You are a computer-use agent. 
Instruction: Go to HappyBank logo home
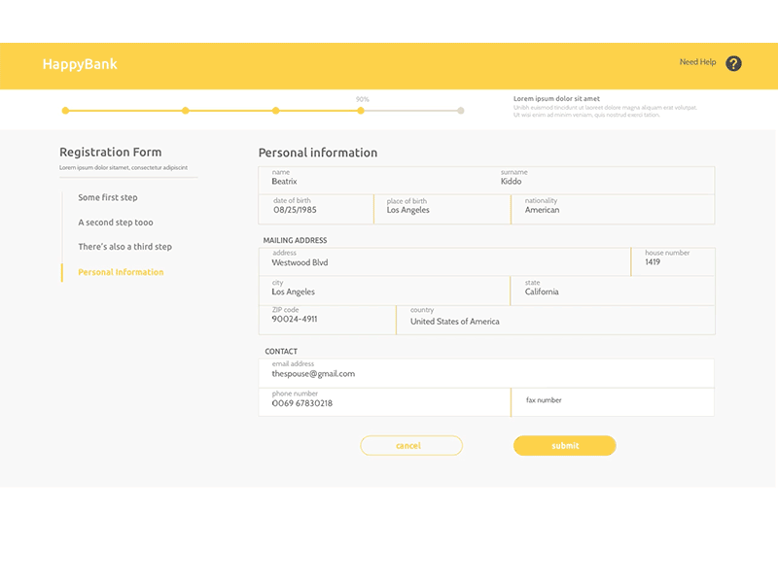pyautogui.click(x=80, y=64)
